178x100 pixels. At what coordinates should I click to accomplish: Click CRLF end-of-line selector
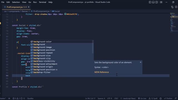pos(116,98)
